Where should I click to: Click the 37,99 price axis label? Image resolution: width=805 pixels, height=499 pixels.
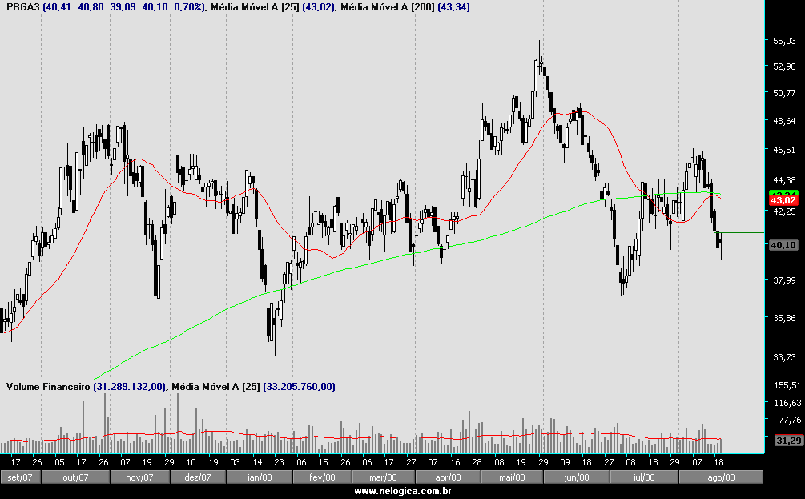[784, 280]
